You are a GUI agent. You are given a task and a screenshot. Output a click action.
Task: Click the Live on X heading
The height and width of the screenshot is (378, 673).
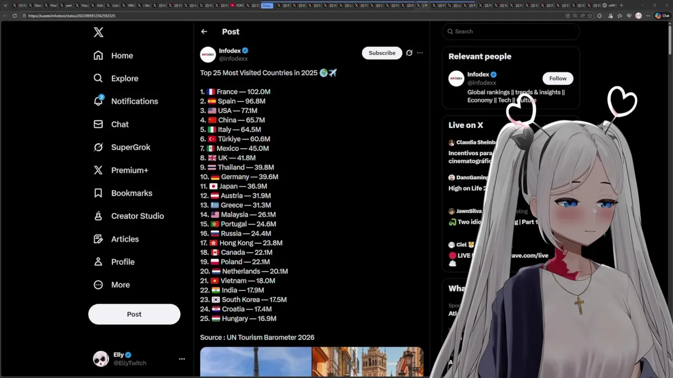466,125
